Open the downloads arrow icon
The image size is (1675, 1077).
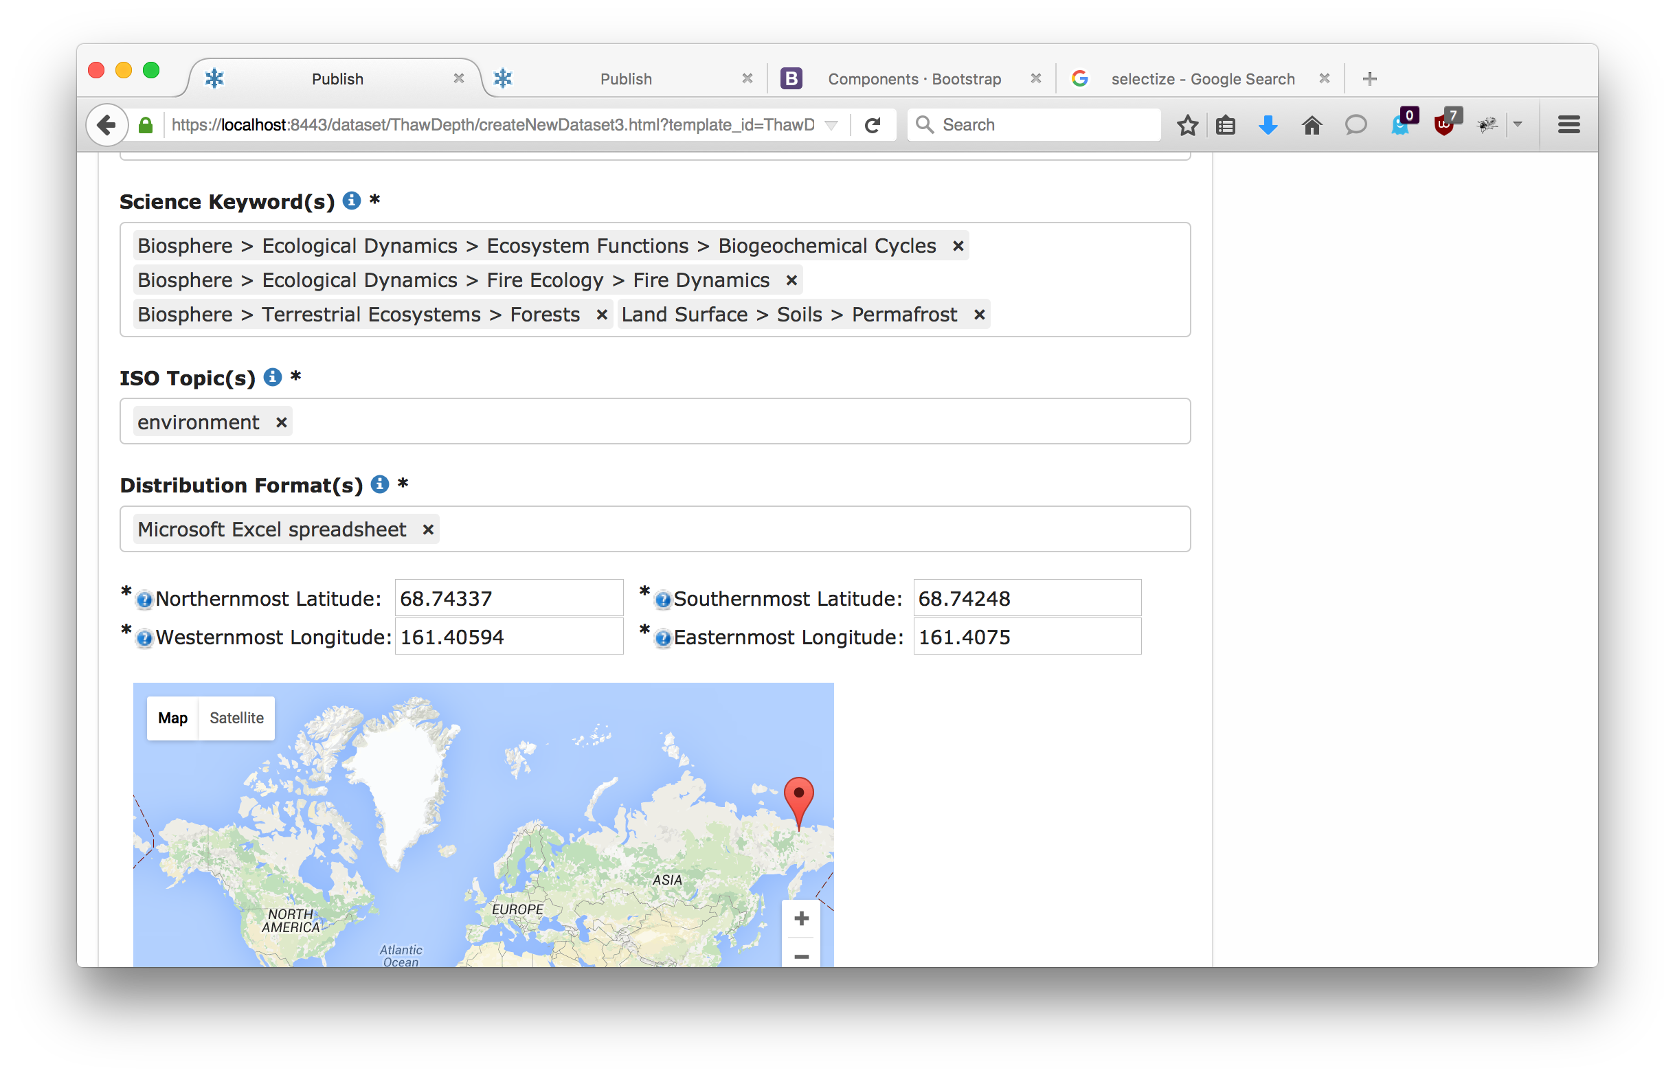[x=1268, y=125]
